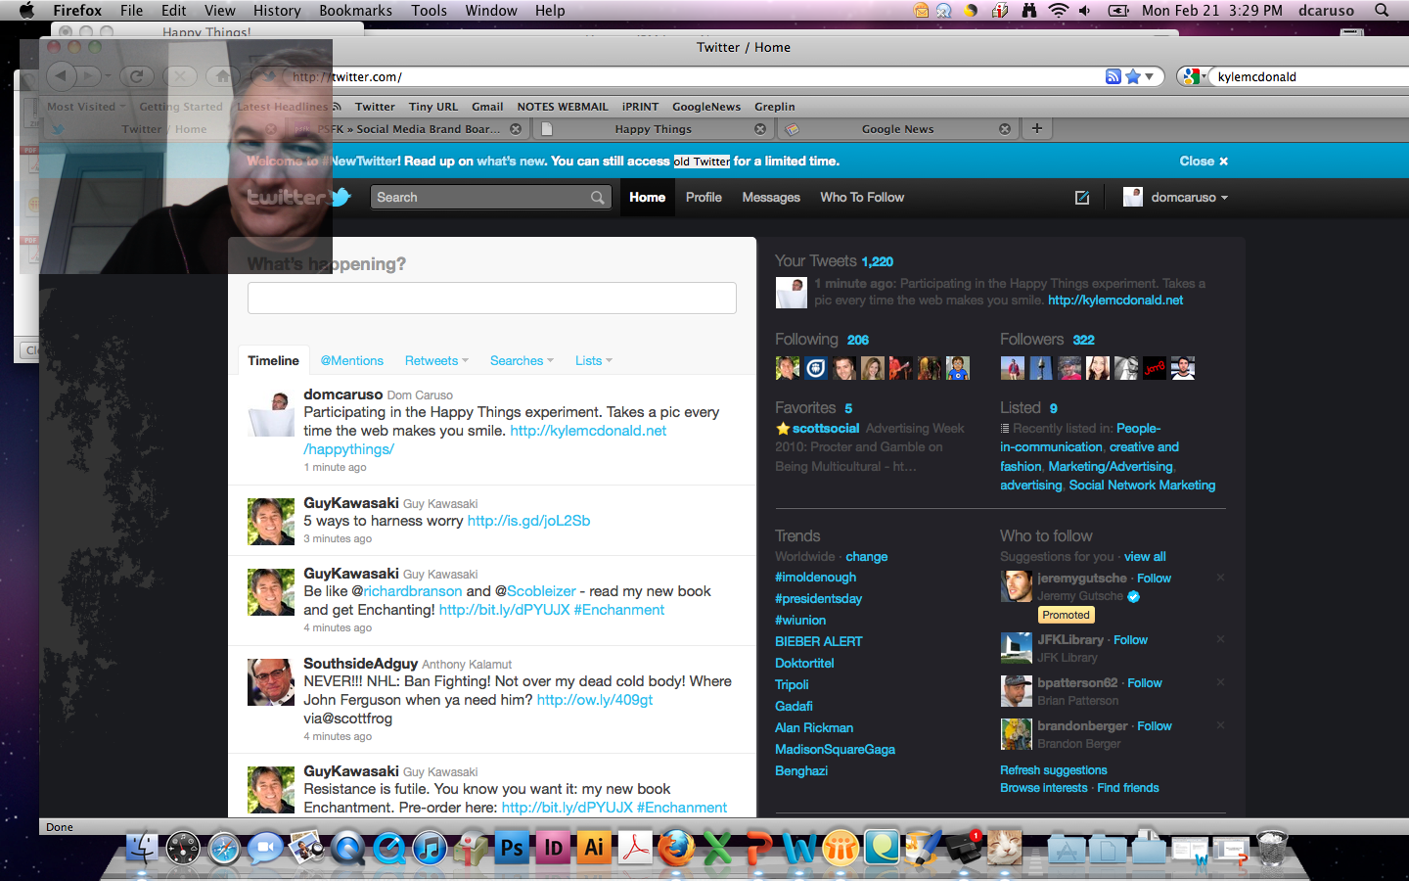Expand the Lists dropdown
The image size is (1409, 881).
click(593, 361)
